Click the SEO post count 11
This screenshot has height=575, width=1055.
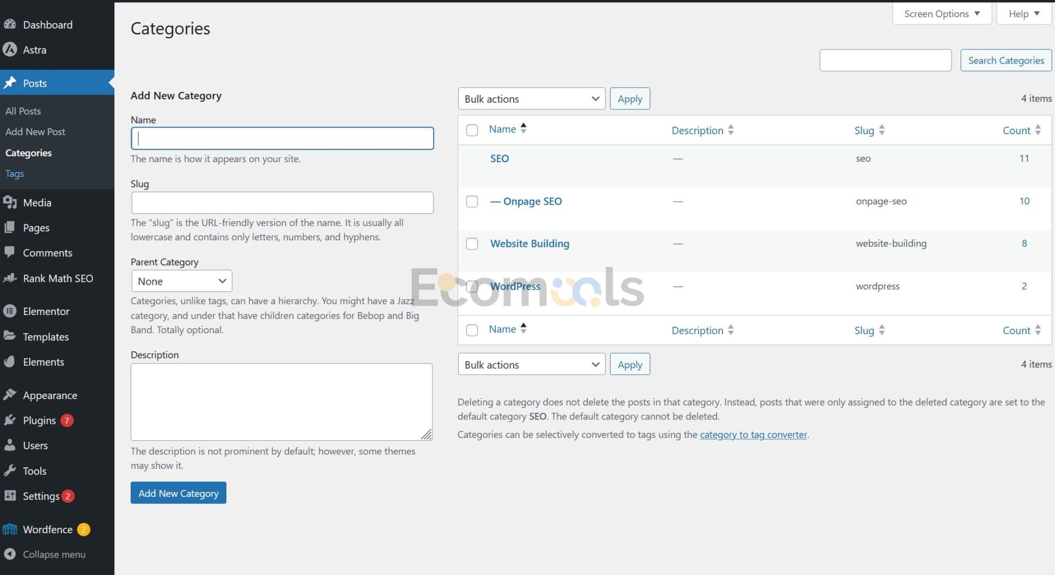[1024, 158]
